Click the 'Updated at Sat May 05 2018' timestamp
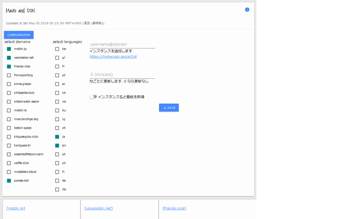Viewport: 350px width, 219px height. tap(55, 23)
